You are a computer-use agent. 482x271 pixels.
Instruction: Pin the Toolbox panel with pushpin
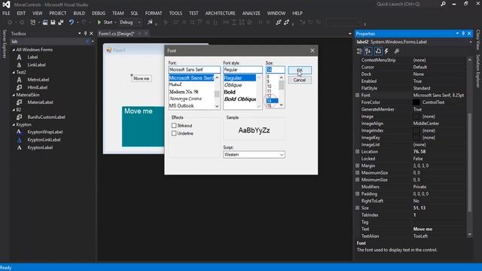[85, 33]
